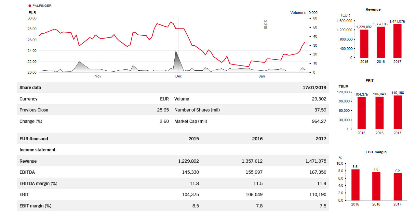
Task: Select the 2015 bar in the Revenue chart
Action: (364, 43)
